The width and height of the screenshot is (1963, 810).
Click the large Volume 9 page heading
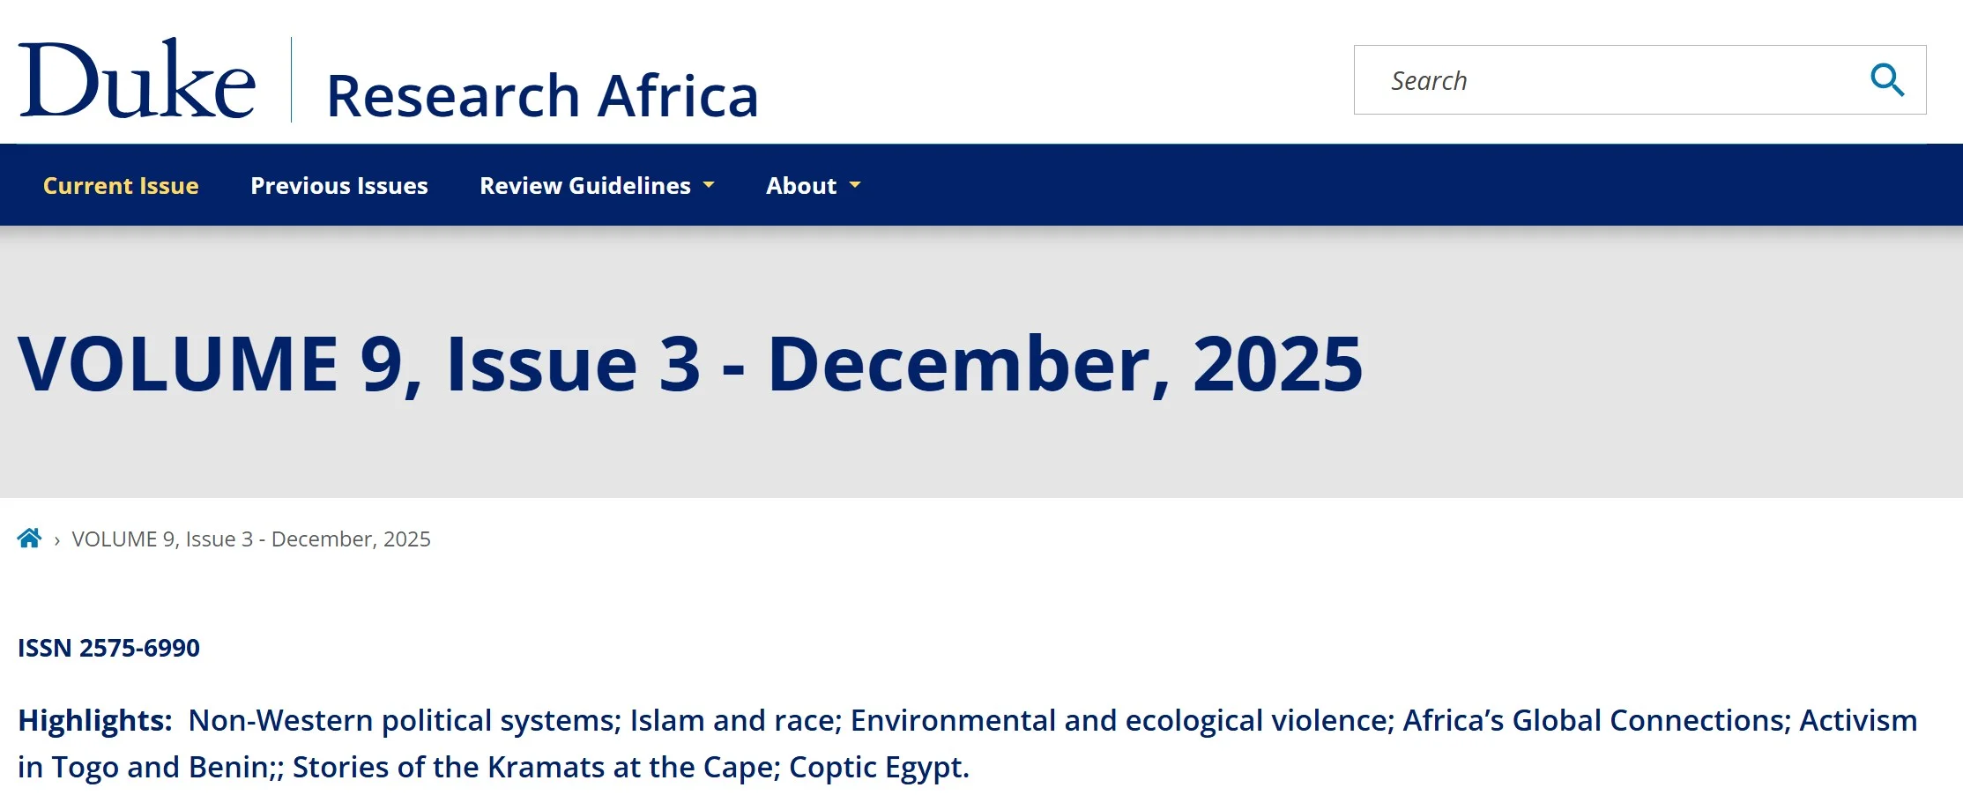689,364
